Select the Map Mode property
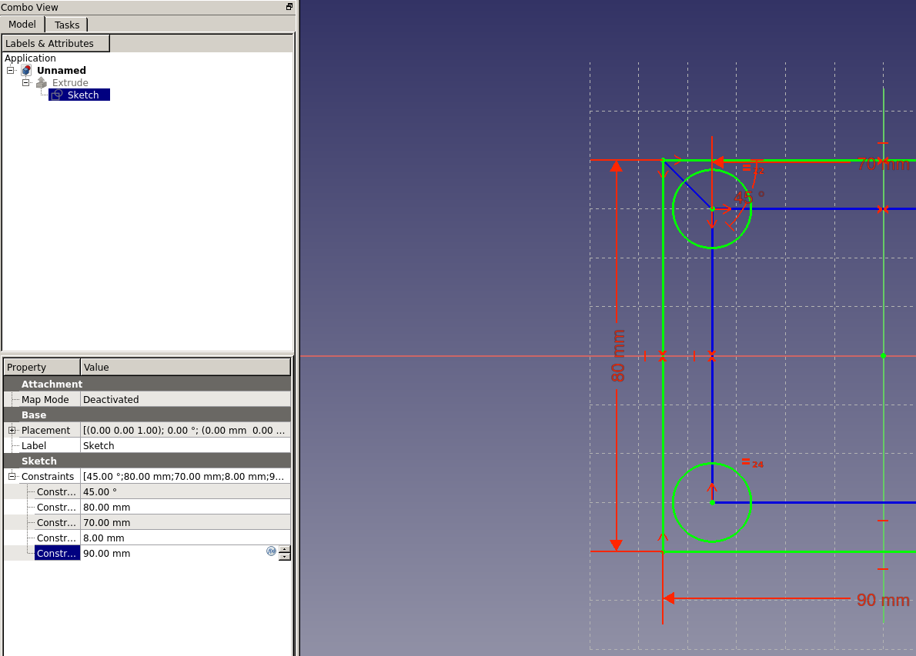 pos(45,399)
